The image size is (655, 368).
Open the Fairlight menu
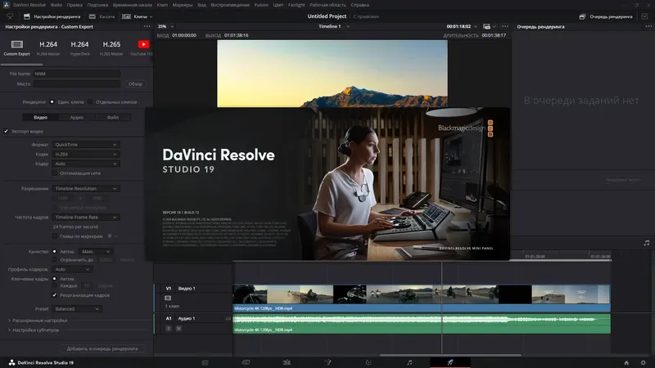pyautogui.click(x=296, y=5)
